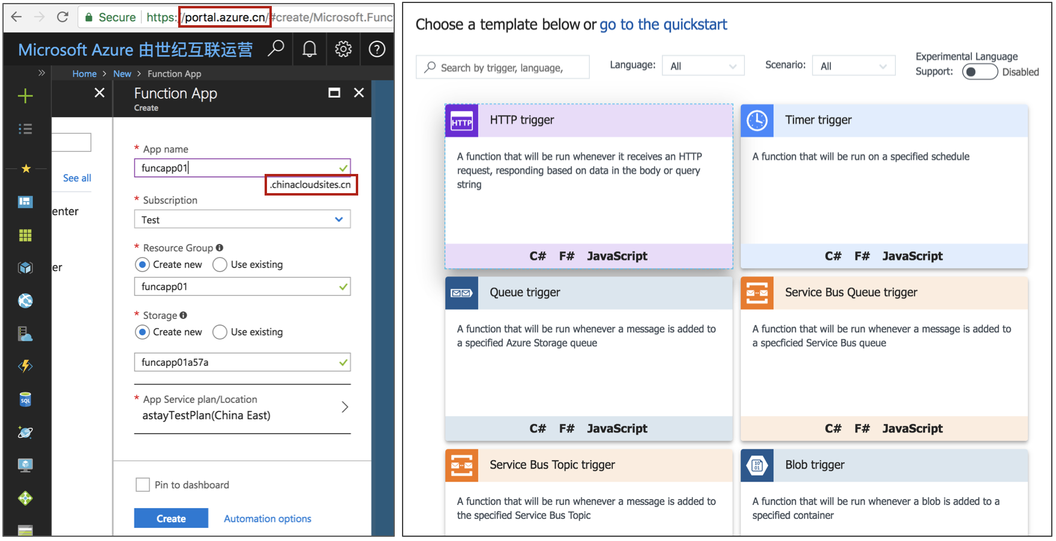Image resolution: width=1056 pixels, height=541 pixels.
Task: Go to New in the breadcrumb
Action: (x=122, y=74)
